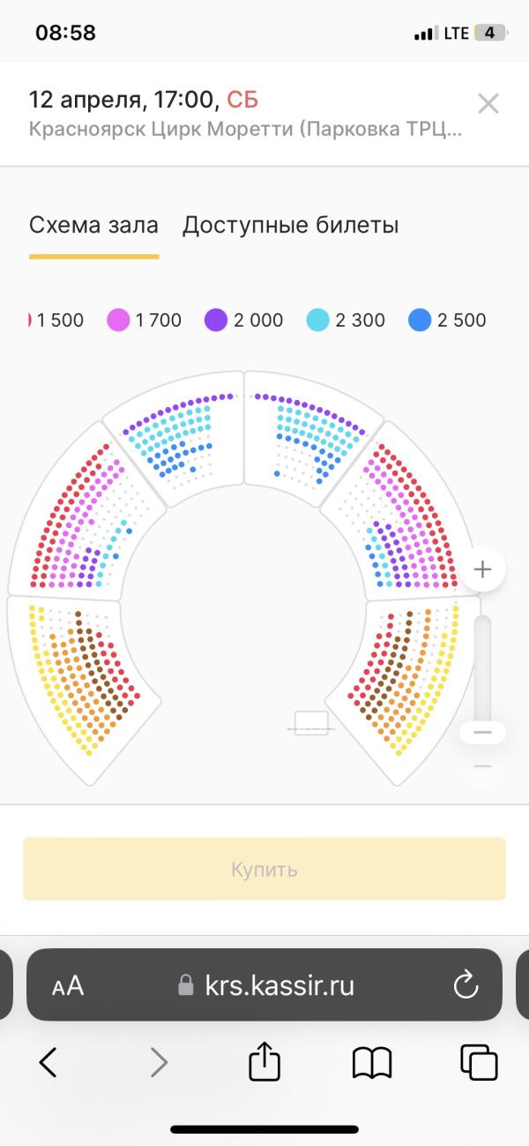The height and width of the screenshot is (1146, 529).
Task: Open the AA reader text options
Action: [x=68, y=986]
